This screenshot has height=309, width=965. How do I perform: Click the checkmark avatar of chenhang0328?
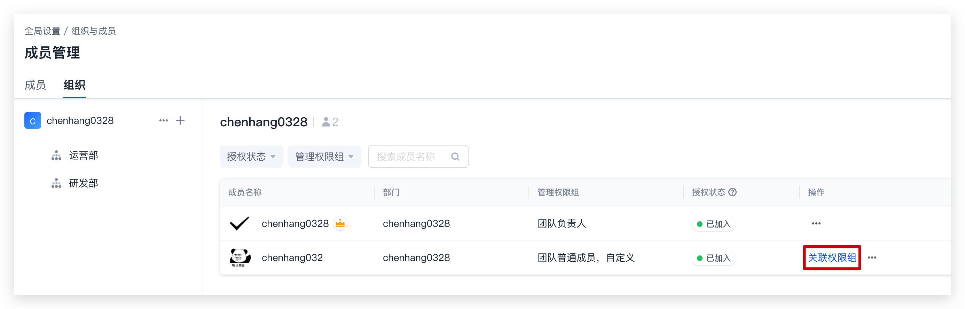[x=240, y=223]
